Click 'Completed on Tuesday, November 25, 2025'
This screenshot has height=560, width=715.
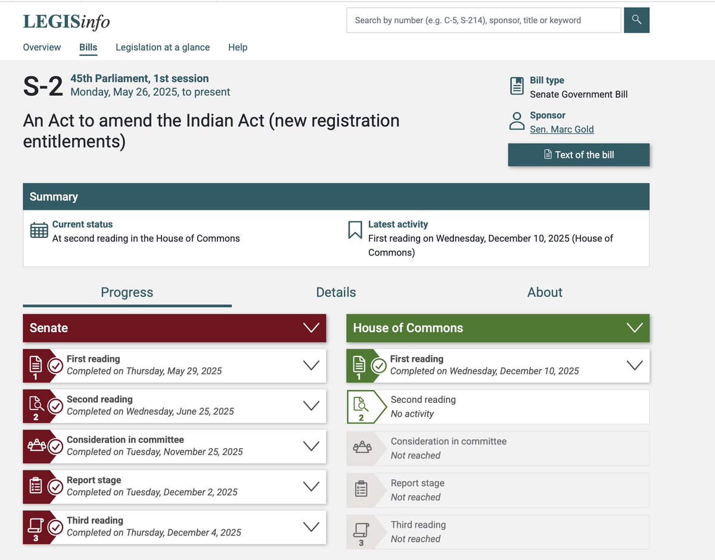tap(155, 452)
